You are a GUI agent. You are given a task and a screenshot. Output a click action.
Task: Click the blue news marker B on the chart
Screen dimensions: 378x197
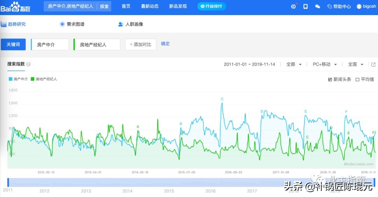pyautogui.click(x=181, y=124)
